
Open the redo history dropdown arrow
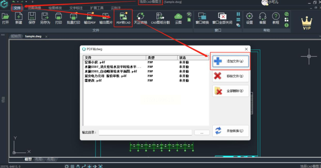click(26, 2)
